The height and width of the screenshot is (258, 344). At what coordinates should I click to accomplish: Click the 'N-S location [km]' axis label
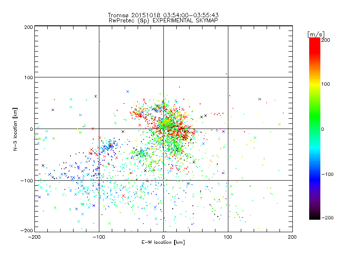click(x=15, y=129)
